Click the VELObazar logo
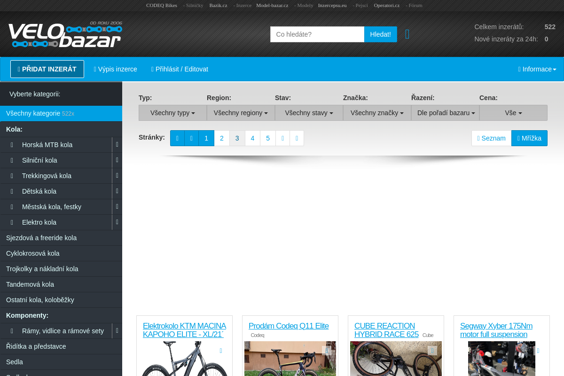564x376 pixels. 65,34
